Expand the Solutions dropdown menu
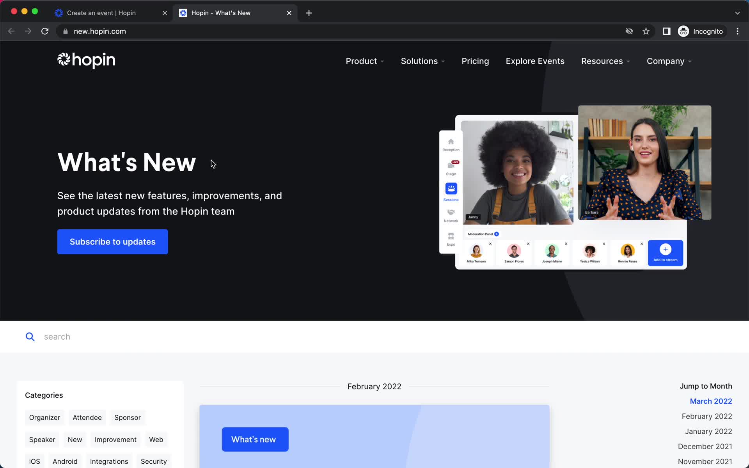 pos(423,61)
